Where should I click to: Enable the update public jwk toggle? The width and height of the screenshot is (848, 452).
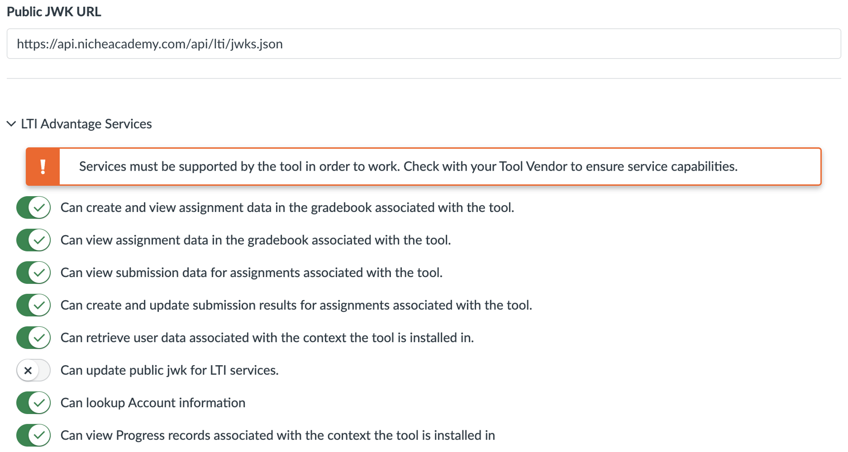coord(33,370)
